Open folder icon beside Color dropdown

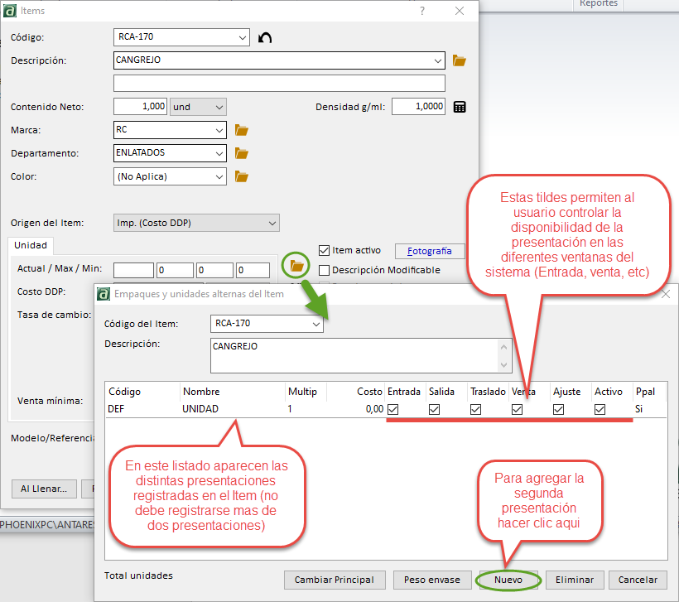(x=242, y=176)
